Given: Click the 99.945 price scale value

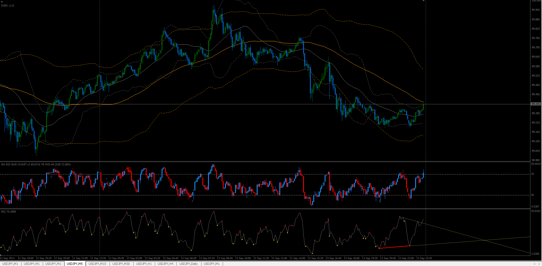Looking at the screenshot, I should [x=535, y=10].
